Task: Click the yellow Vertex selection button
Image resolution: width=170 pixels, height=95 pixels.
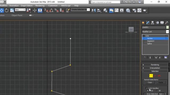Action: [x=151, y=76]
